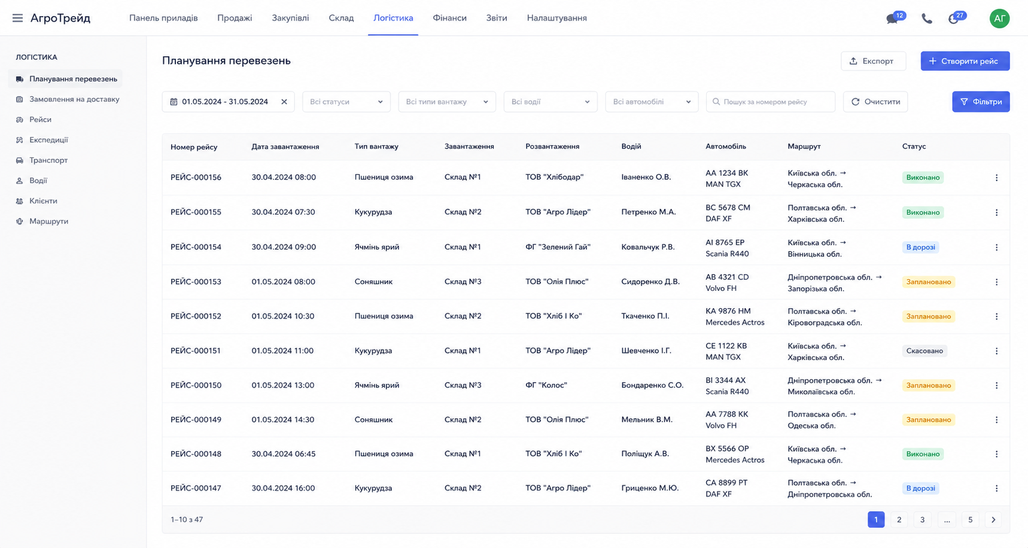Clear the date range with X icon
This screenshot has height=548, width=1028.
pyautogui.click(x=284, y=102)
